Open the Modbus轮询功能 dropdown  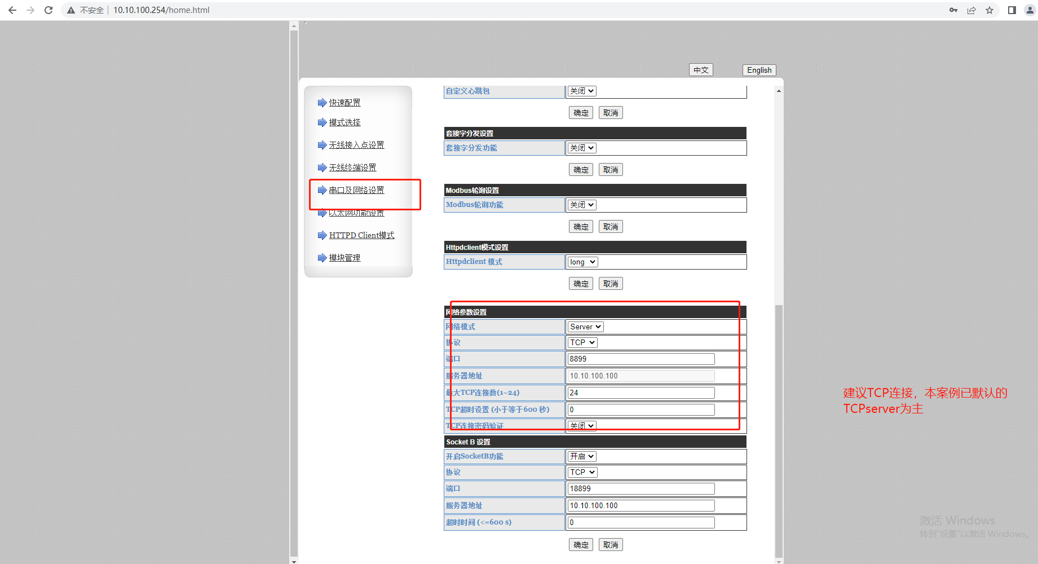coord(582,205)
